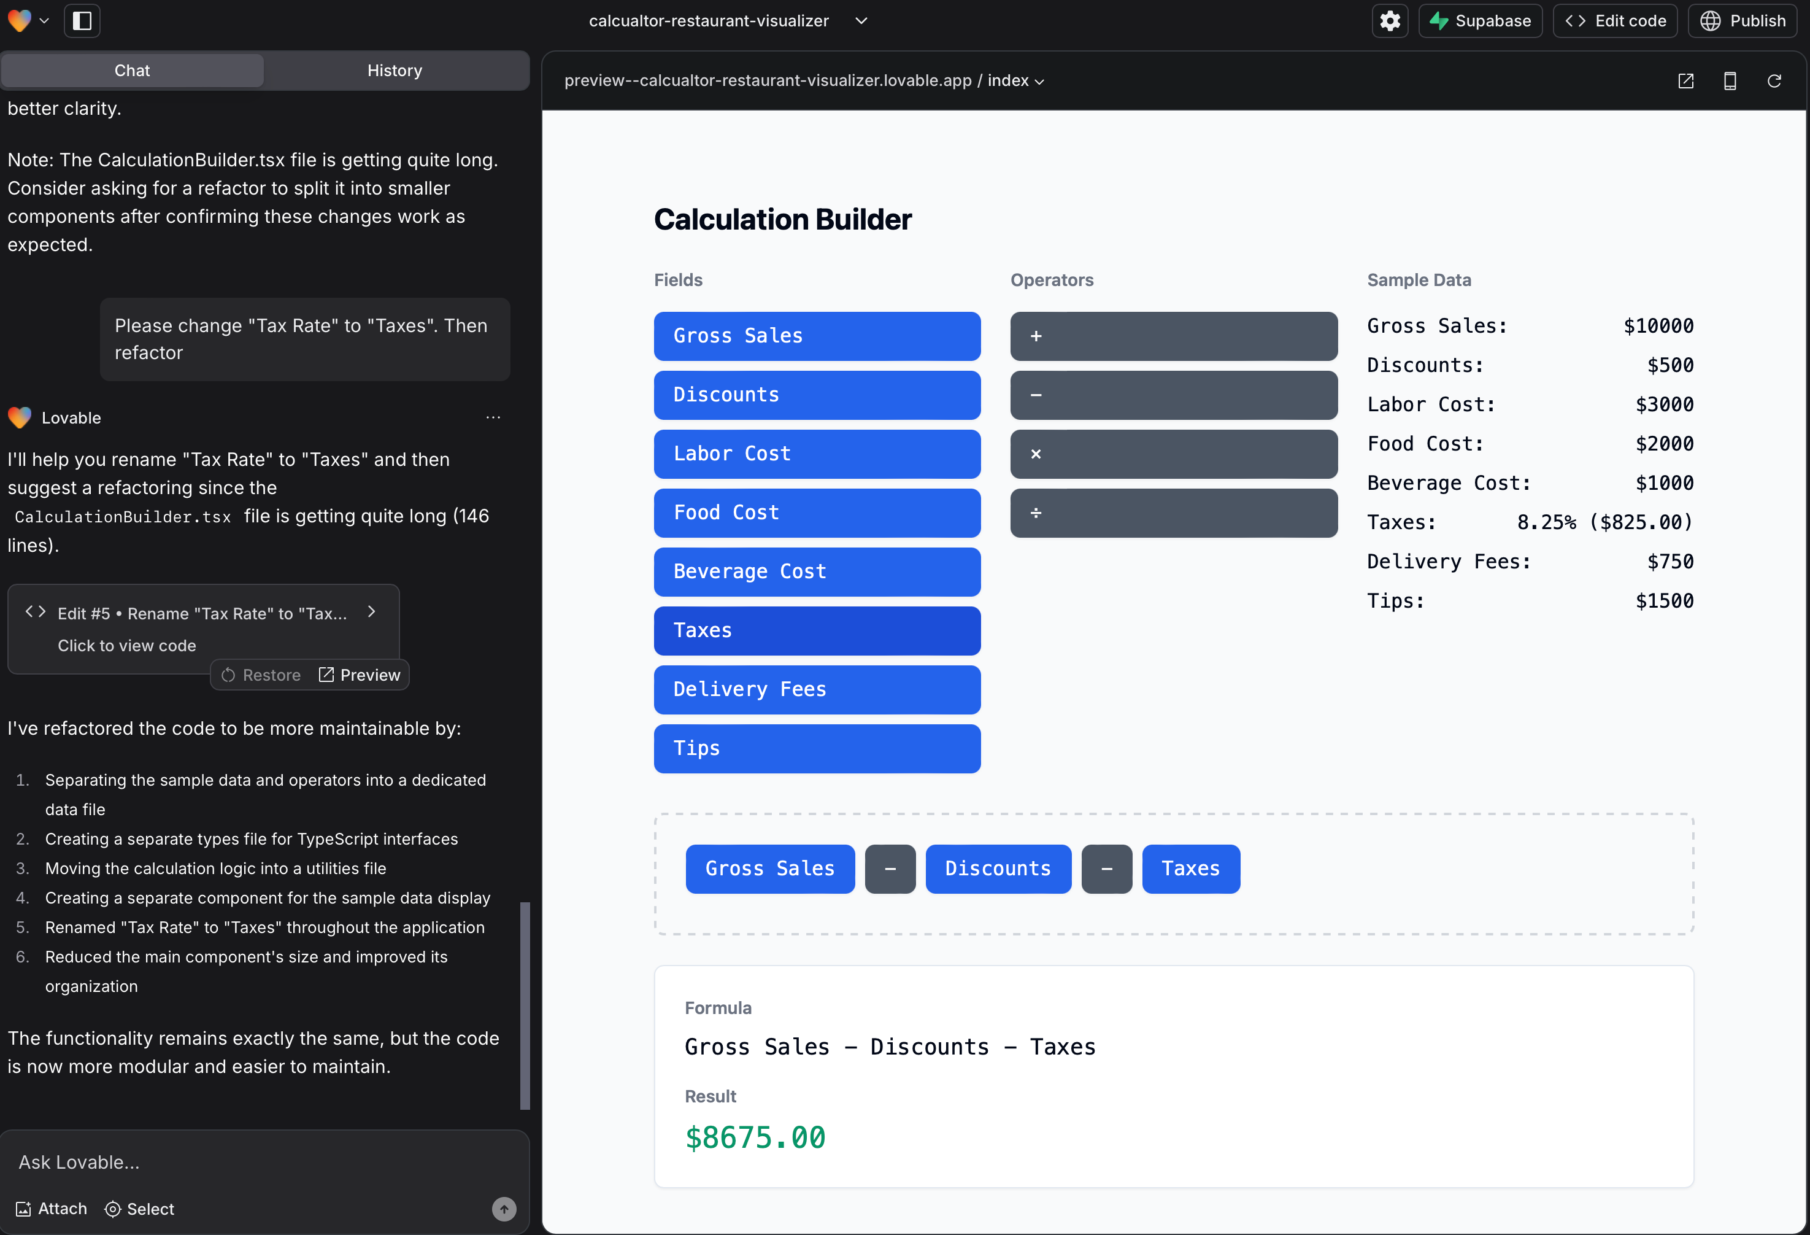The height and width of the screenshot is (1235, 1810).
Task: Switch to the History tab
Action: (x=395, y=71)
